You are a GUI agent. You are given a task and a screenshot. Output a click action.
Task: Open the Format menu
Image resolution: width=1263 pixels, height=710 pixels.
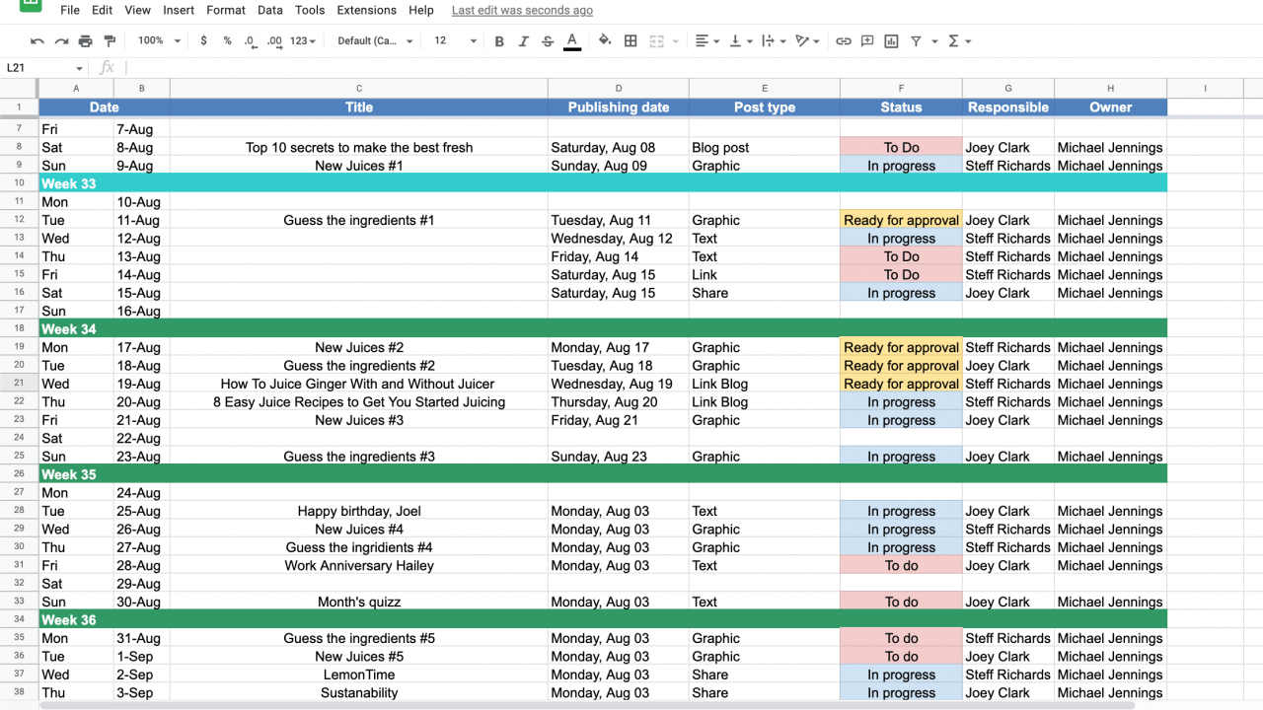pyautogui.click(x=226, y=10)
